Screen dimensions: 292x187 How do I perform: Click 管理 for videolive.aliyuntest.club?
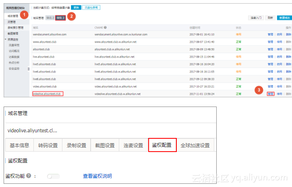(x=270, y=94)
